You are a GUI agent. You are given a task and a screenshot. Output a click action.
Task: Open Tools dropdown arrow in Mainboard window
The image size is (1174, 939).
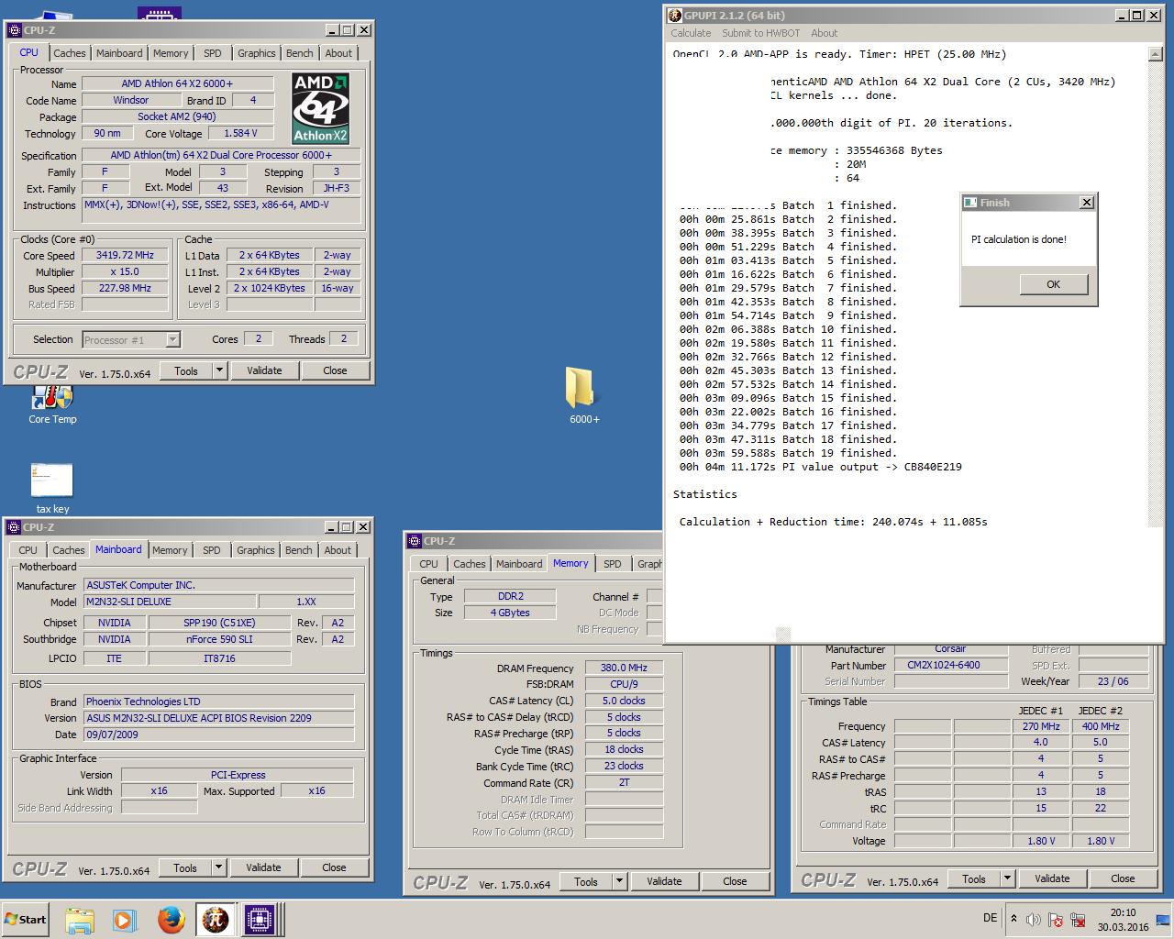tap(218, 867)
